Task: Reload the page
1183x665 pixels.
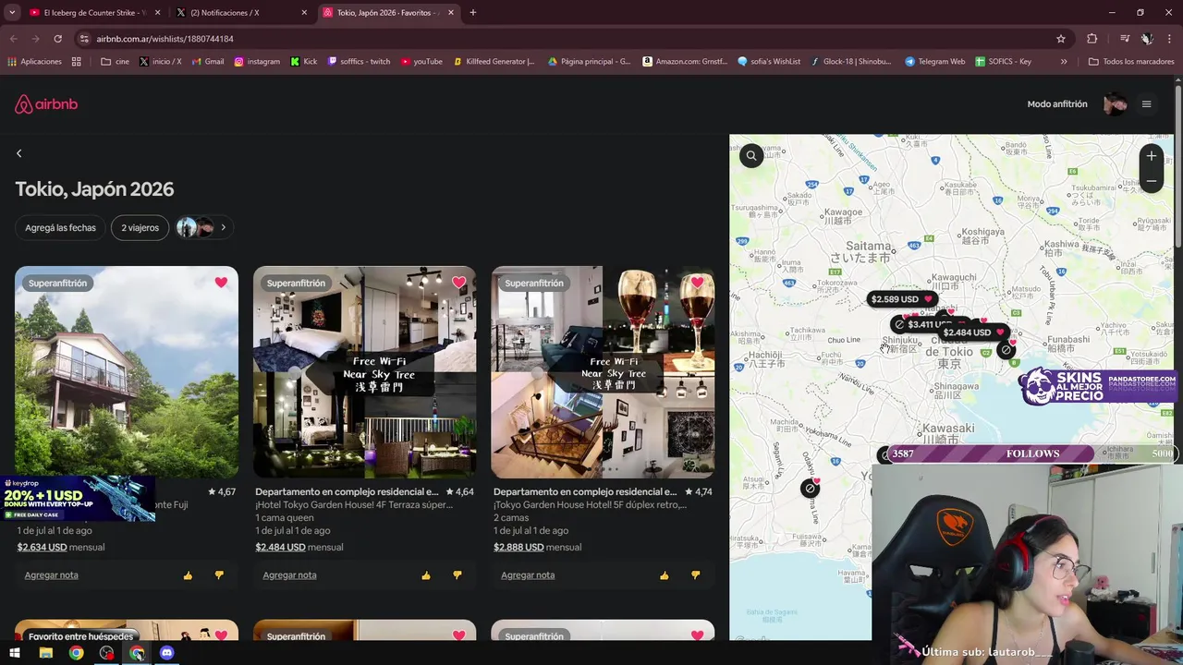Action: click(57, 39)
